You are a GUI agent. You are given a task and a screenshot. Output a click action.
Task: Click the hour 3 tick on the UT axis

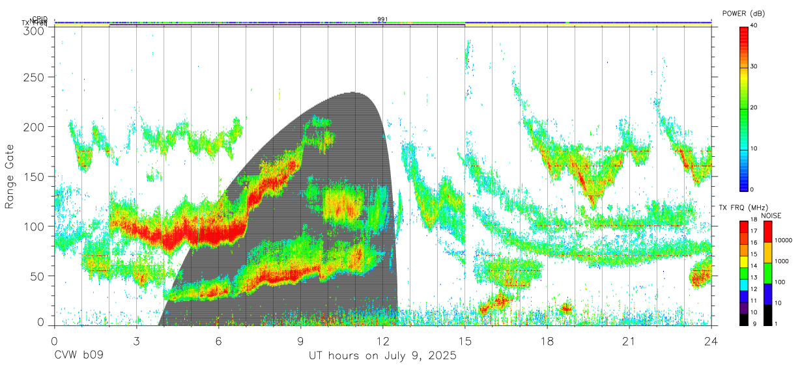[136, 341]
